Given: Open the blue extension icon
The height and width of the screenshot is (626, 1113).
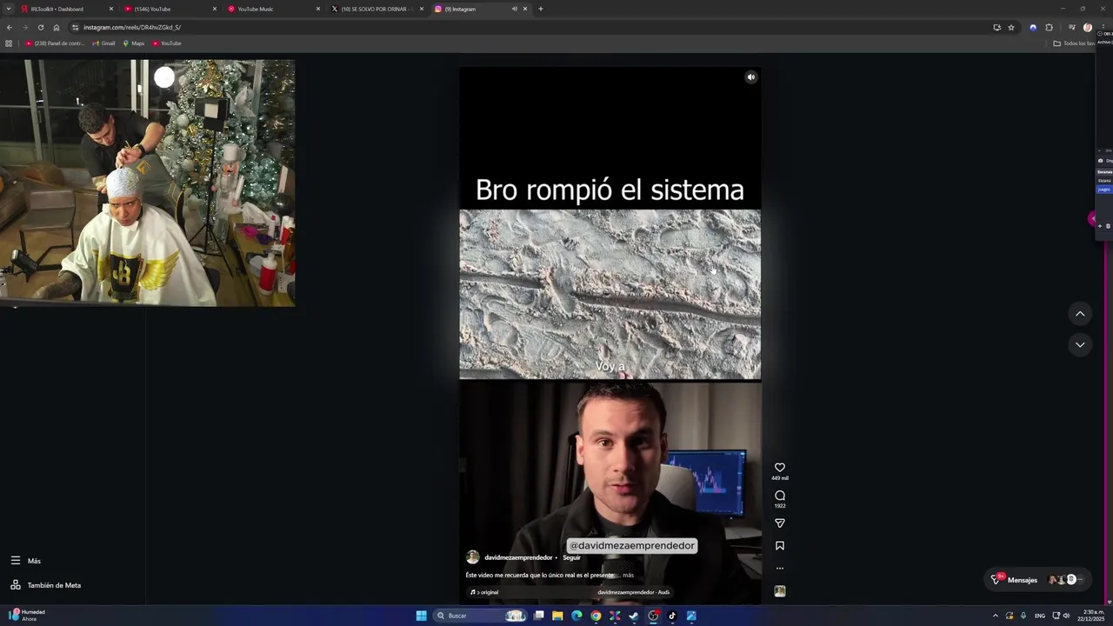Looking at the screenshot, I should tap(1033, 27).
